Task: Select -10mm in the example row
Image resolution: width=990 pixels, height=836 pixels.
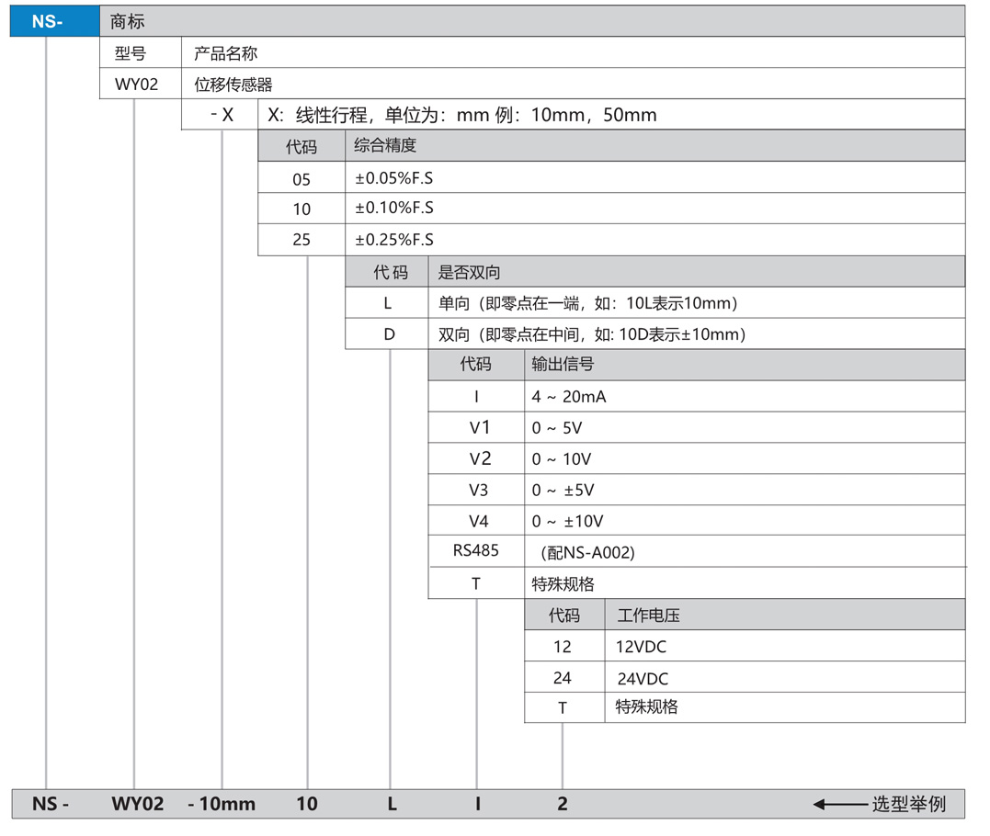Action: pyautogui.click(x=222, y=805)
